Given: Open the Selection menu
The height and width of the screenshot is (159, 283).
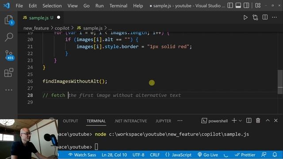Looking at the screenshot, I should [52, 6].
